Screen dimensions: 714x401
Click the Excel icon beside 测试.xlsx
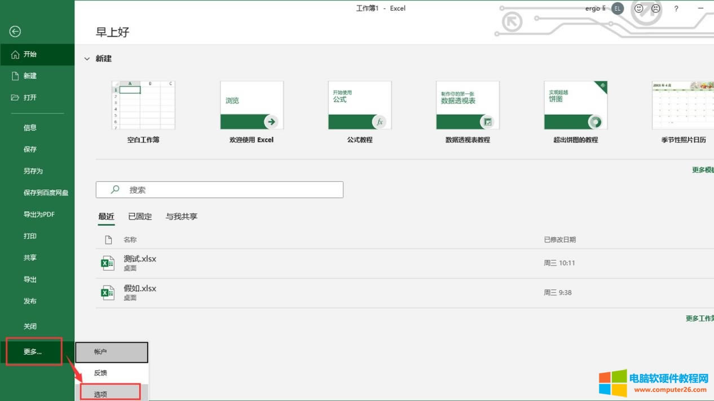107,263
